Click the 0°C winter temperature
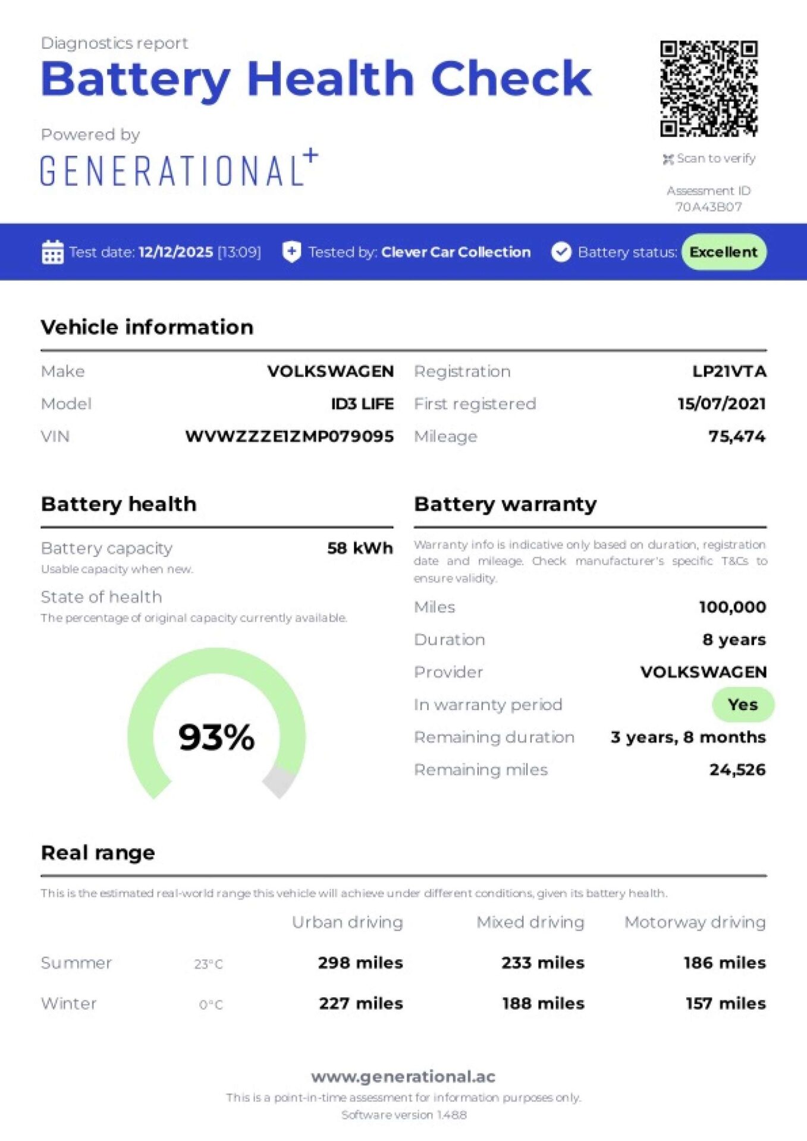 (211, 1005)
